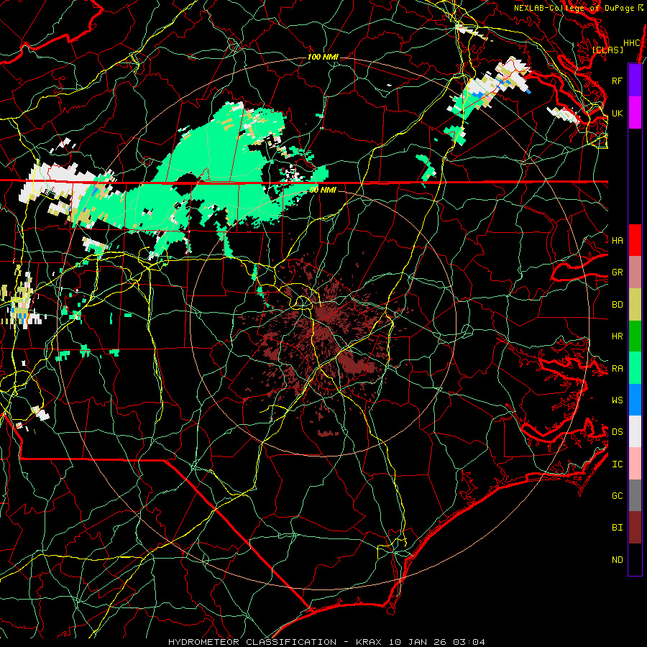Image resolution: width=647 pixels, height=647 pixels.
Task: Click the ND legend label
Action: 617,560
